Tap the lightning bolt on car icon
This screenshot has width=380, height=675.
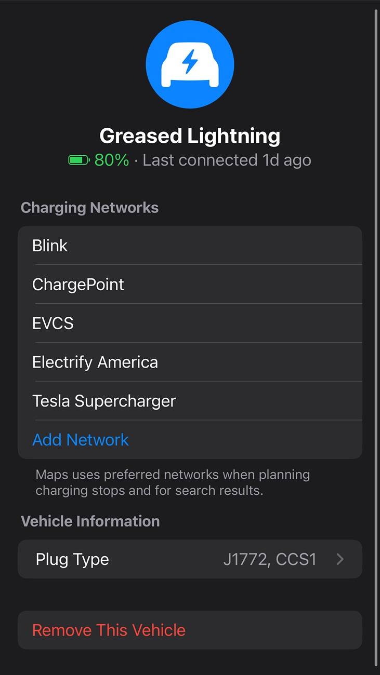(190, 62)
